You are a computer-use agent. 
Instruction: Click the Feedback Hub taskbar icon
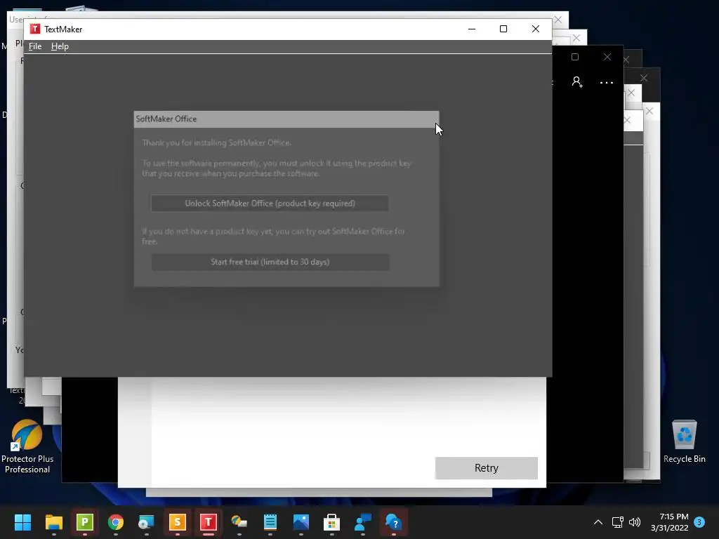point(363,522)
